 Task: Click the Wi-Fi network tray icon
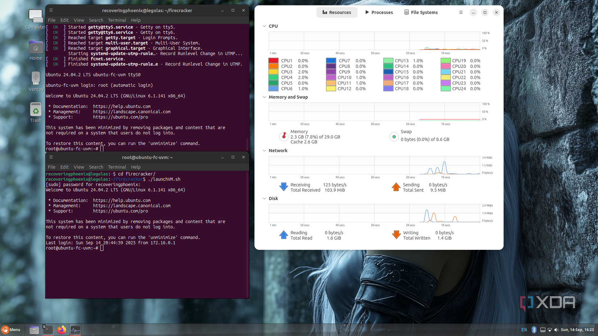(549, 330)
